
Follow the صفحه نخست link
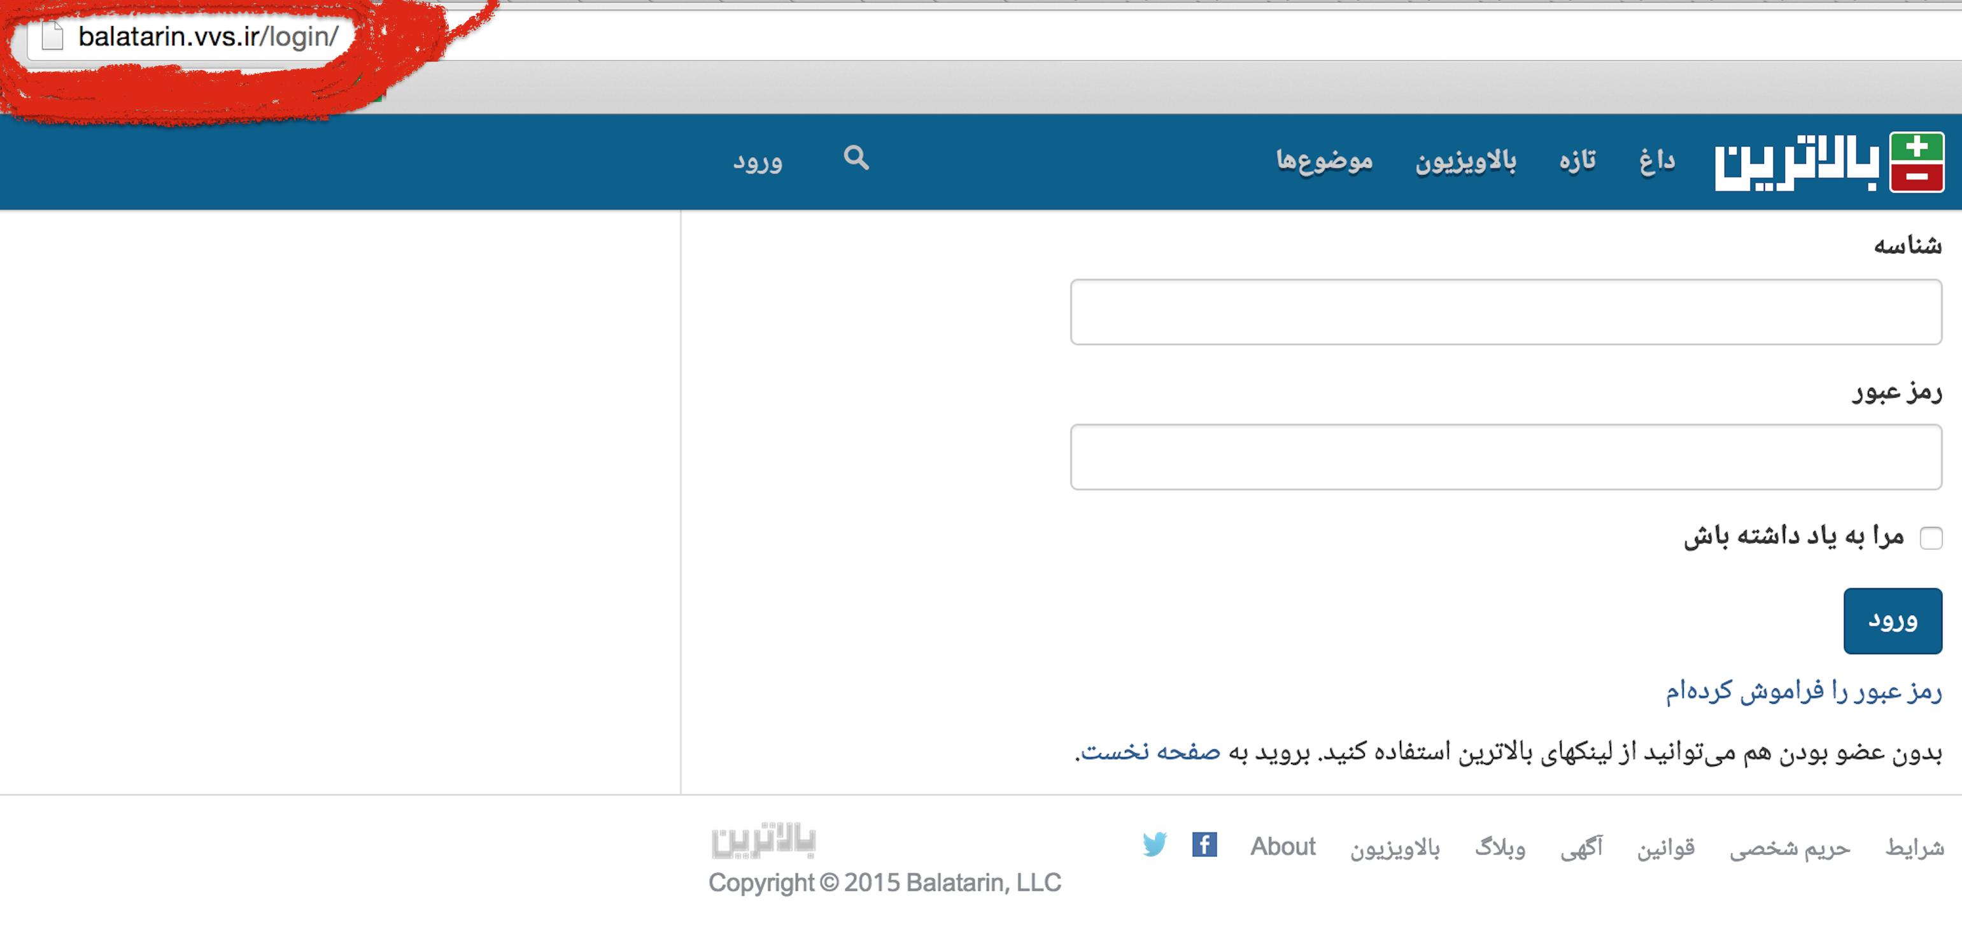coord(1150,751)
